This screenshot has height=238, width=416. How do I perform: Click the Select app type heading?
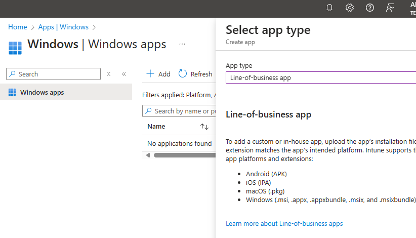coord(268,30)
